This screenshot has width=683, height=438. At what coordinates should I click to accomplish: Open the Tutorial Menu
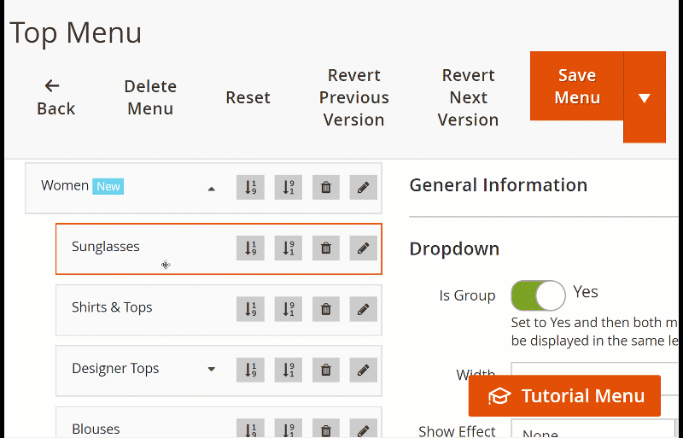click(565, 396)
